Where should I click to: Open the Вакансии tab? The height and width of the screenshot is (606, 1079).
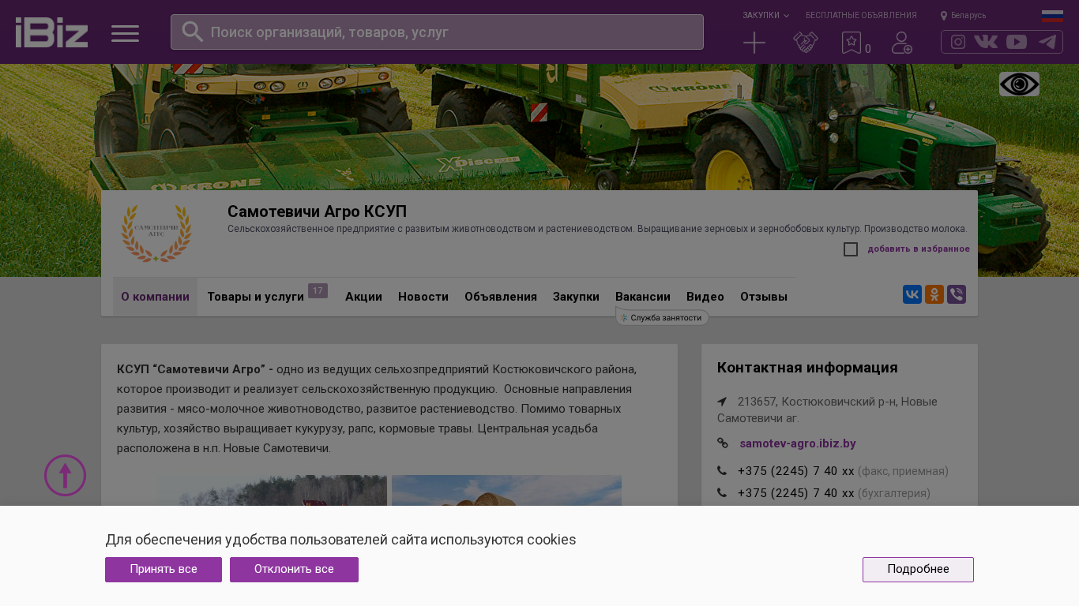pos(642,297)
